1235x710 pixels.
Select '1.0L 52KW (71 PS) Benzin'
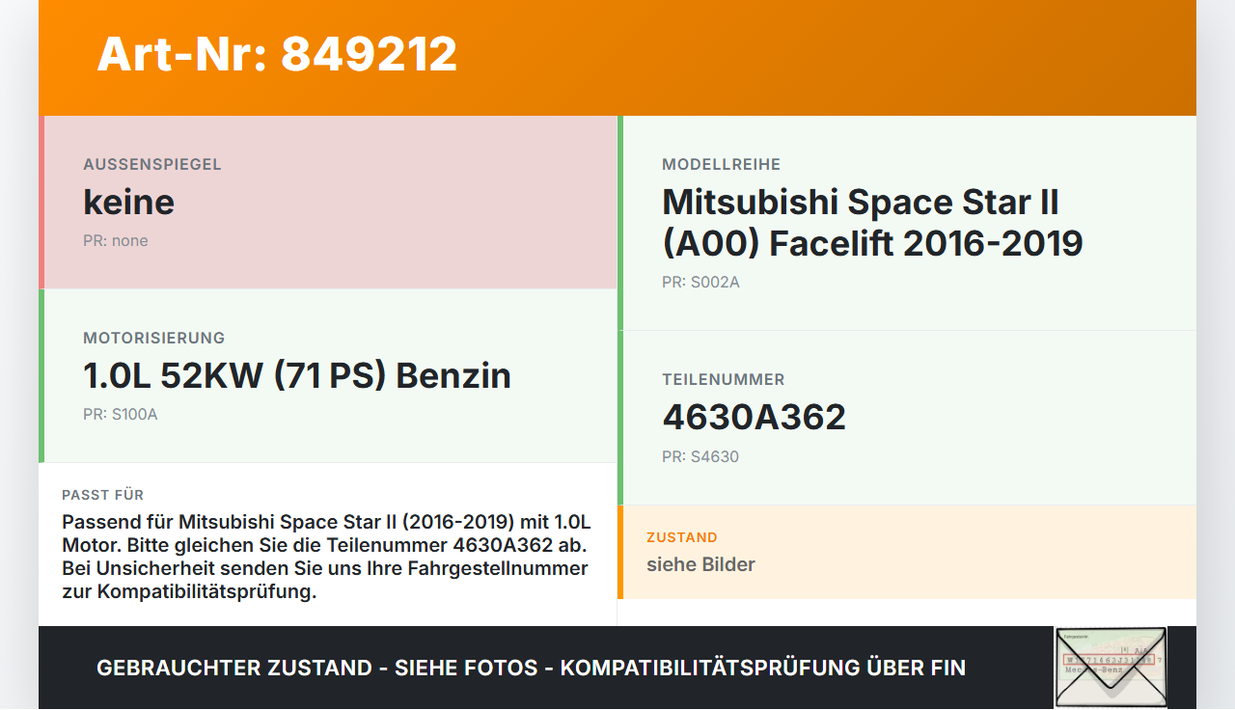point(297,375)
